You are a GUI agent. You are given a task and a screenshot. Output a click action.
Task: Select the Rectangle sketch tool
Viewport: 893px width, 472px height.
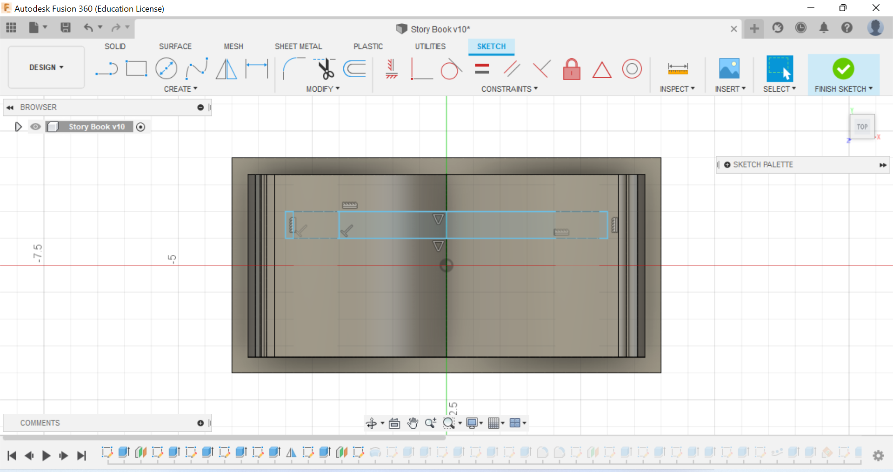point(136,69)
